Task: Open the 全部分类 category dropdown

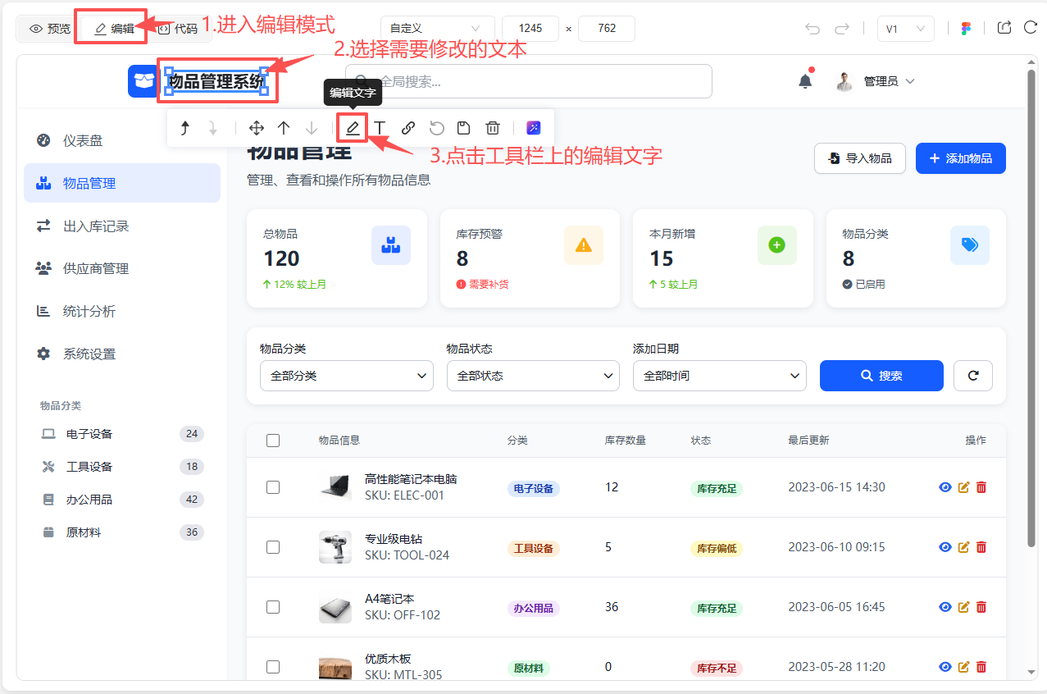Action: [347, 376]
